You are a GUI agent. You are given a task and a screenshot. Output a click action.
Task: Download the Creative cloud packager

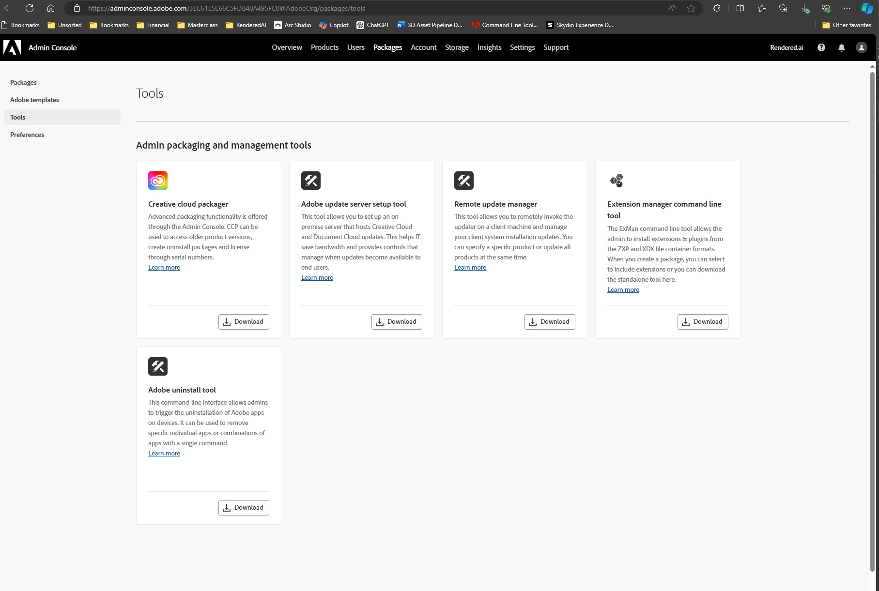[244, 322]
